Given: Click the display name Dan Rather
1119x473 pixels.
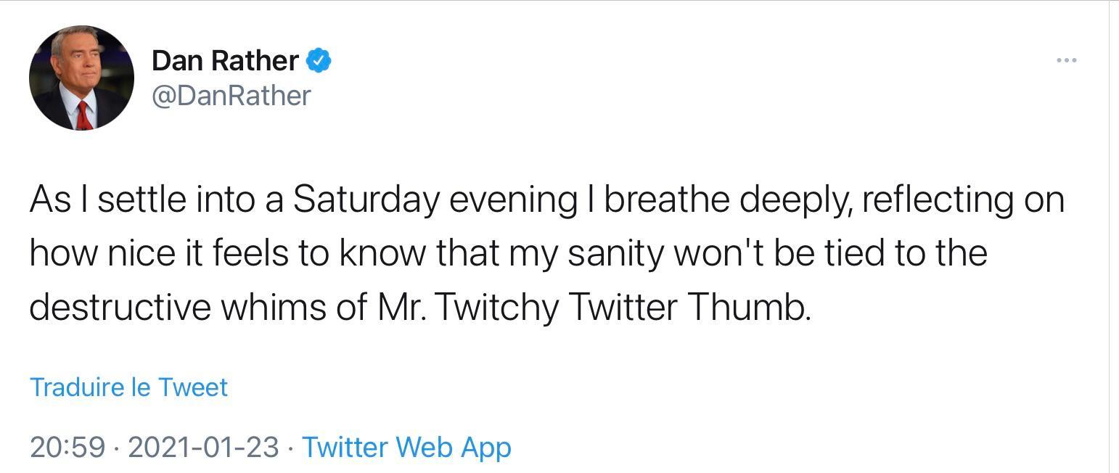Looking at the screenshot, I should pos(224,60).
